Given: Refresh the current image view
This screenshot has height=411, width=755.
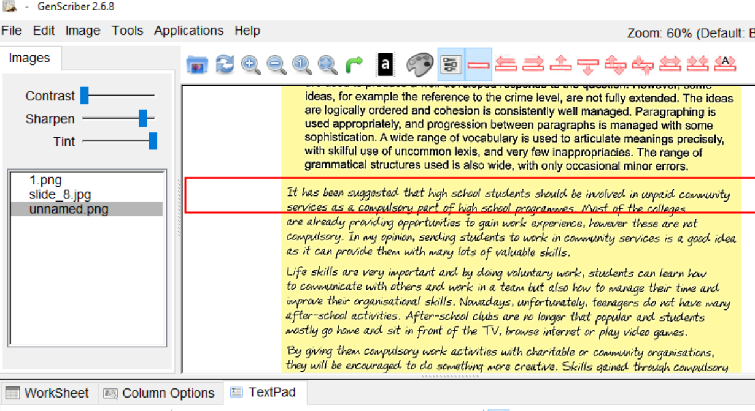Looking at the screenshot, I should tap(225, 64).
